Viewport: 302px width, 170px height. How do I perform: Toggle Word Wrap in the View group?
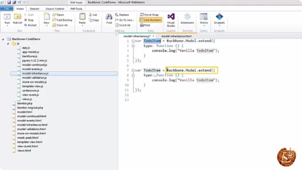pyautogui.click(x=149, y=15)
